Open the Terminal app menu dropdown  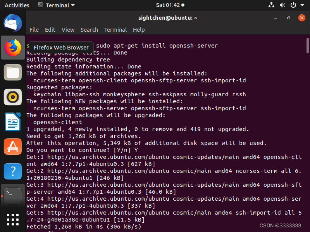(56, 5)
